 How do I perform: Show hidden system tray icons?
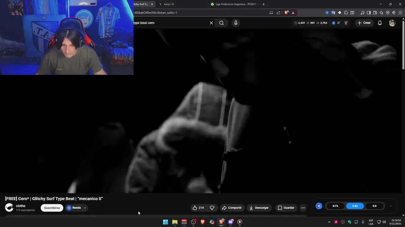pyautogui.click(x=329, y=222)
